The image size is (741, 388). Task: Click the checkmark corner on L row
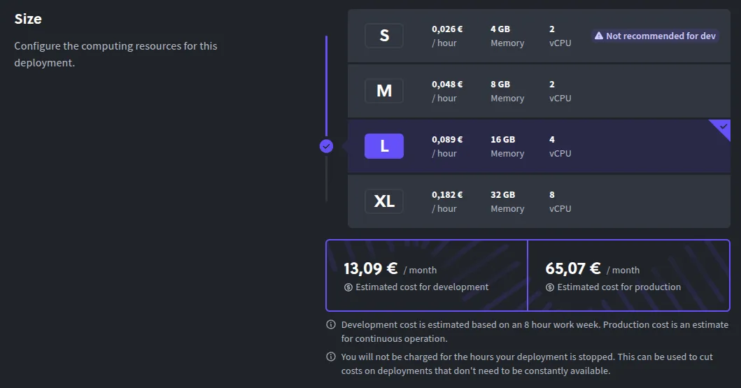[x=723, y=127]
